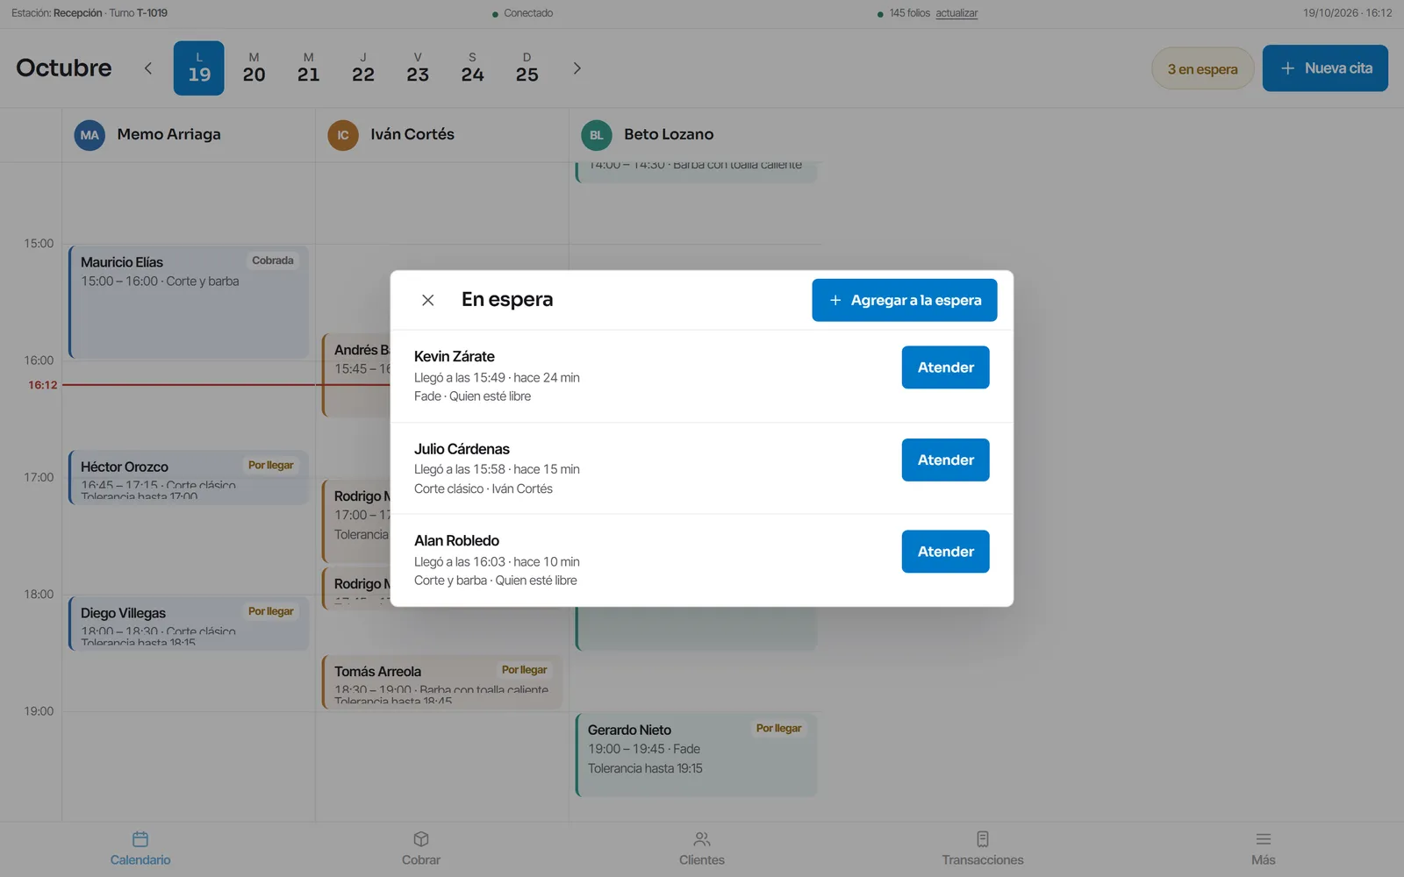Image resolution: width=1404 pixels, height=877 pixels.
Task: Click Kevin Zárate name in waitlist
Action: click(455, 356)
